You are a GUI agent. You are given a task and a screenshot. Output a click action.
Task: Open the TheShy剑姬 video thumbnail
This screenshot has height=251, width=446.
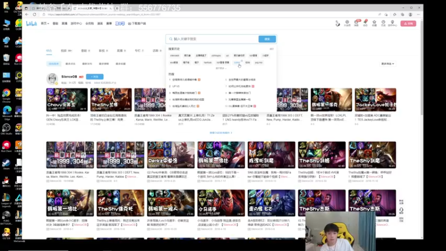click(322, 155)
